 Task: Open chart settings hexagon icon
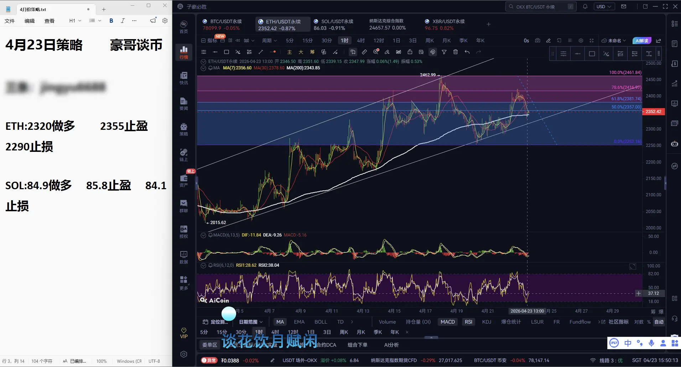[581, 41]
